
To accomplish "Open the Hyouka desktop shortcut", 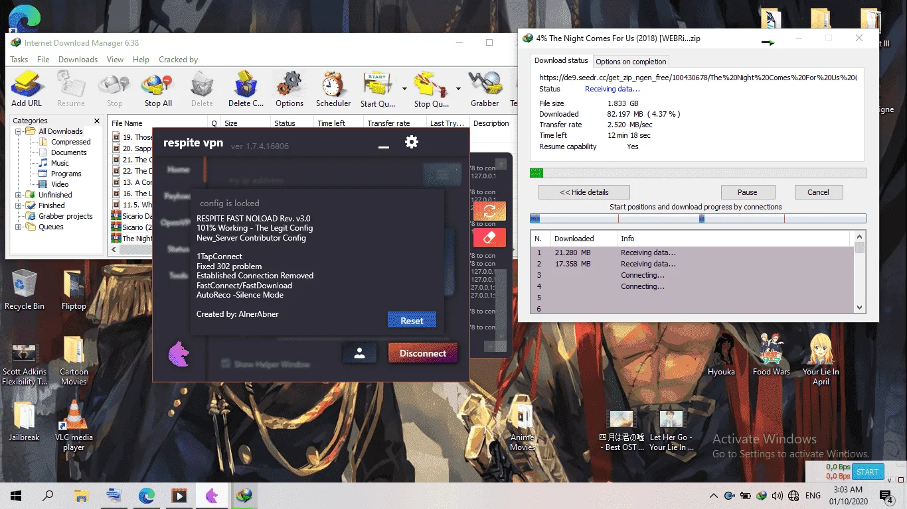I will [x=721, y=355].
